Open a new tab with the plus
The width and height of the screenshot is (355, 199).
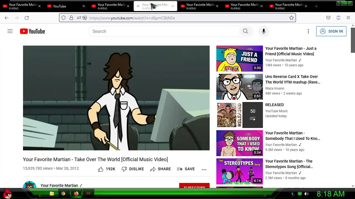[x=316, y=6]
